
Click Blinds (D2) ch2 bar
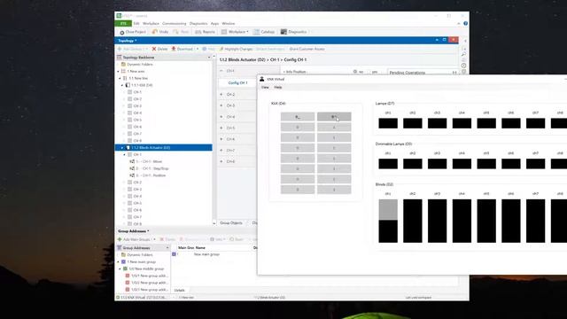pyautogui.click(x=413, y=221)
